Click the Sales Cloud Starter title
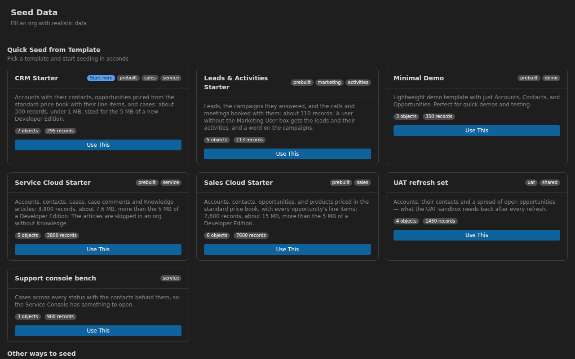Image resolution: width=575 pixels, height=359 pixels. (239, 183)
